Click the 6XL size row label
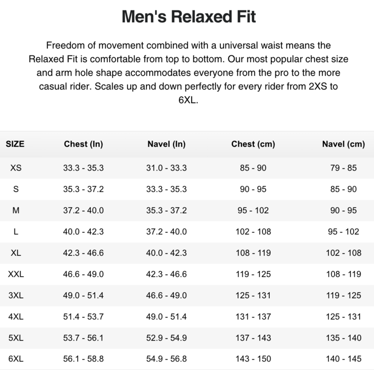Screen dimensions: 374x370 click(16, 359)
